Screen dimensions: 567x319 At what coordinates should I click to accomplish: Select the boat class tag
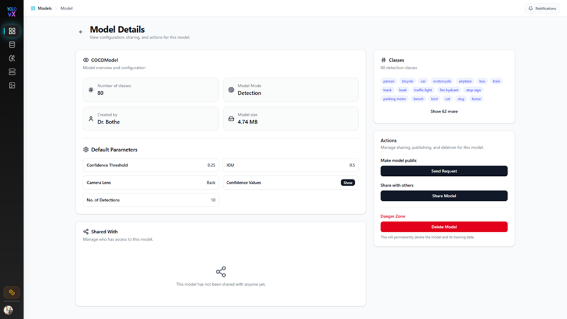[402, 90]
